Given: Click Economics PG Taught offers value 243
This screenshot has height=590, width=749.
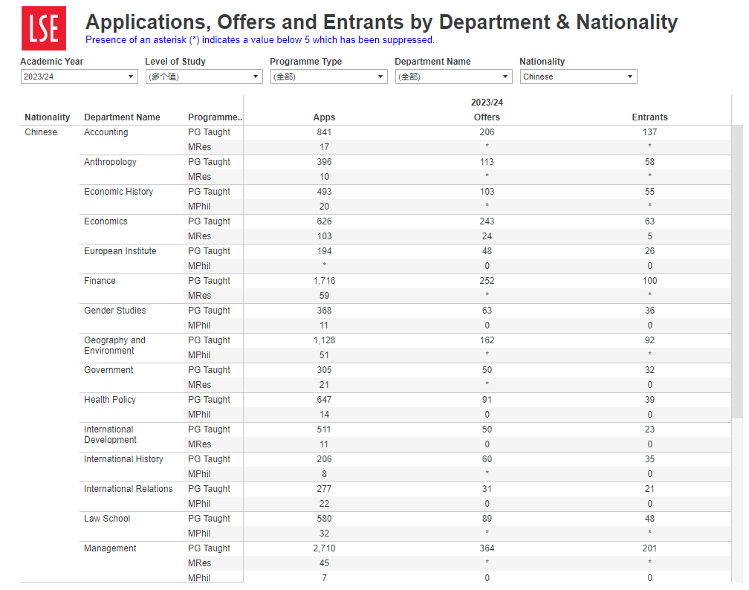Looking at the screenshot, I should pos(487,221).
